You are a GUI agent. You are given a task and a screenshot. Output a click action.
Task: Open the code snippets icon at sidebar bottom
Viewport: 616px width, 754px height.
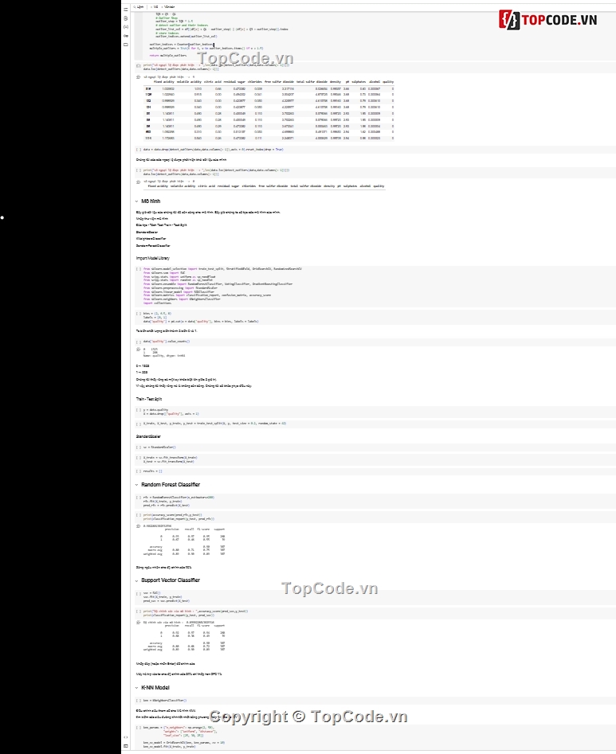[126, 736]
